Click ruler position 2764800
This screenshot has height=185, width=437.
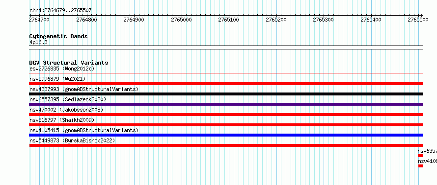(86, 20)
